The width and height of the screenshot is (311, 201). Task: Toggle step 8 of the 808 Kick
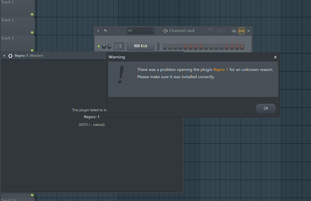201,46
